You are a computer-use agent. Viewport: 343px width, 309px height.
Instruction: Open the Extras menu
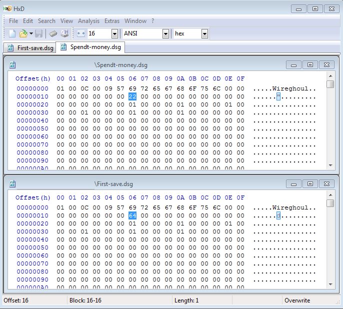tap(112, 21)
